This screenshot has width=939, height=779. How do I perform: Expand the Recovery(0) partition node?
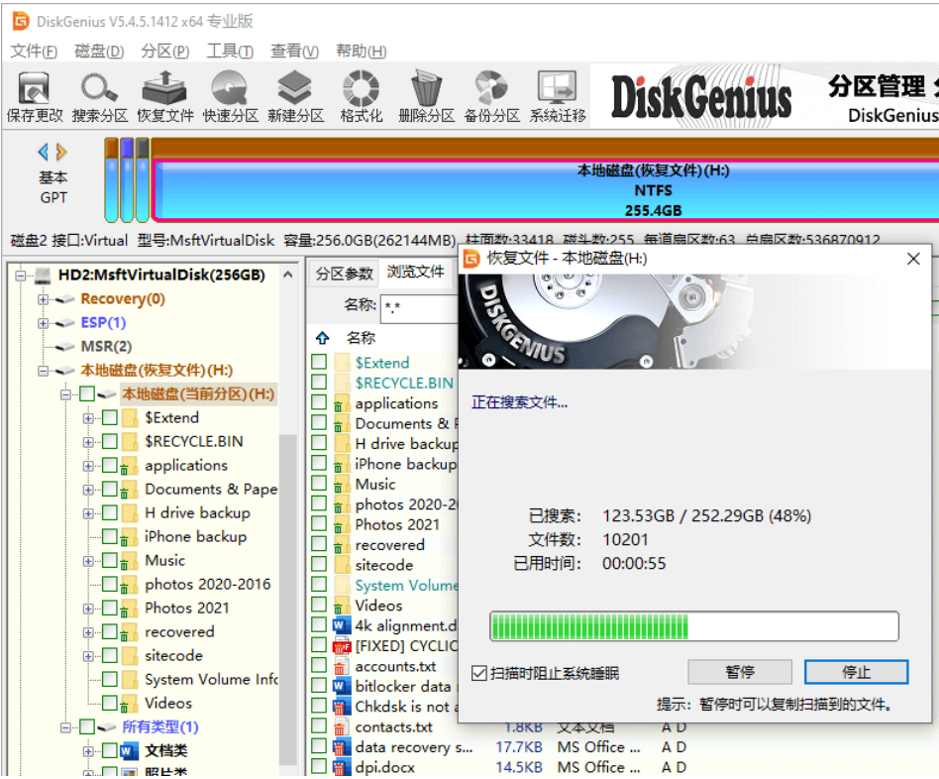coord(44,299)
